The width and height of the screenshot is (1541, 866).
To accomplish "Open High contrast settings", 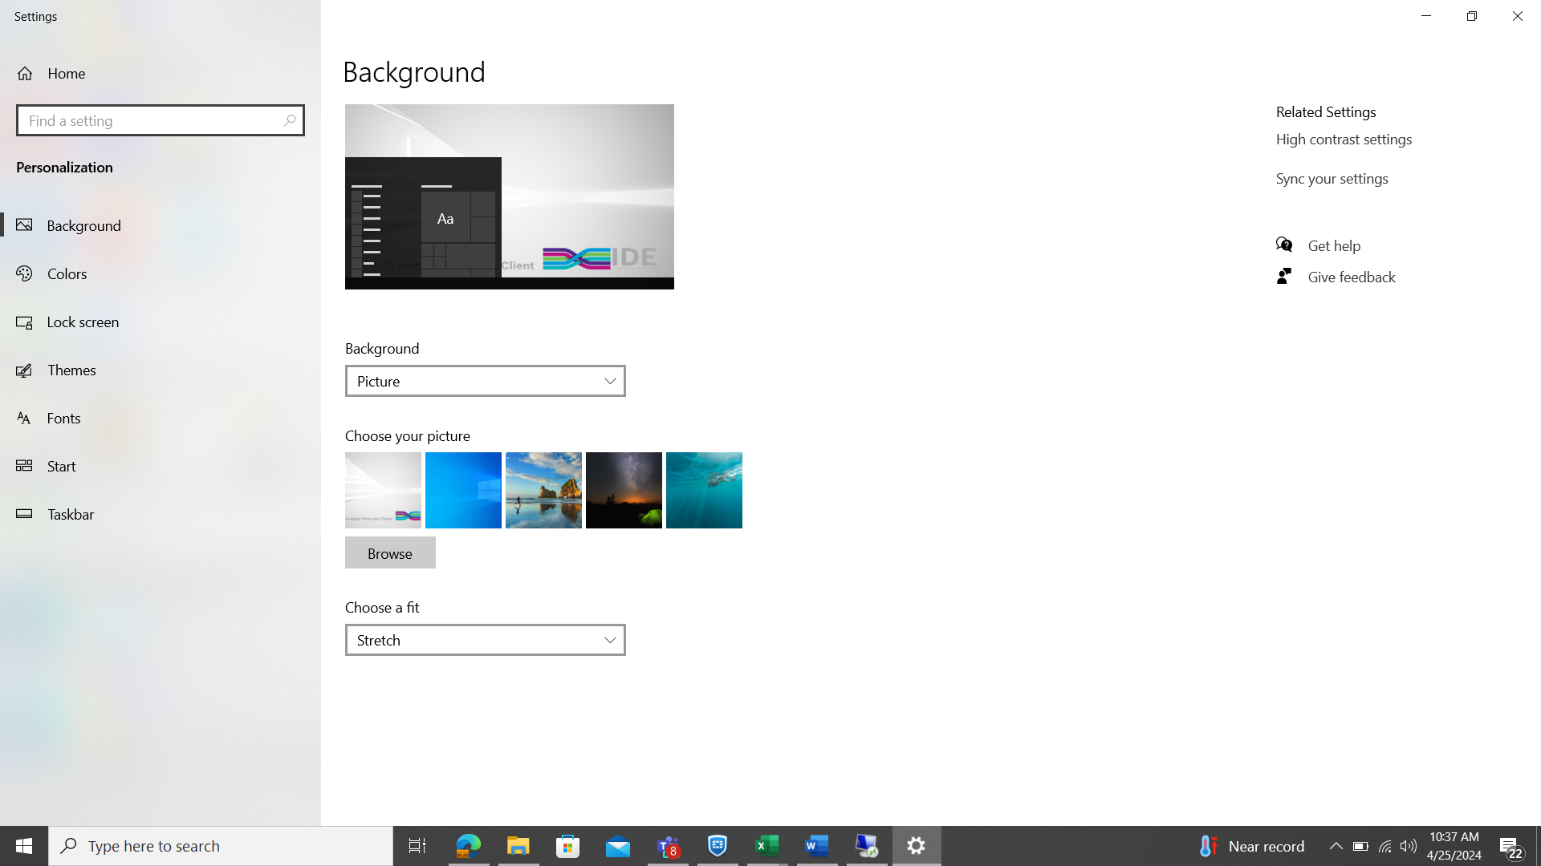I will (x=1344, y=139).
